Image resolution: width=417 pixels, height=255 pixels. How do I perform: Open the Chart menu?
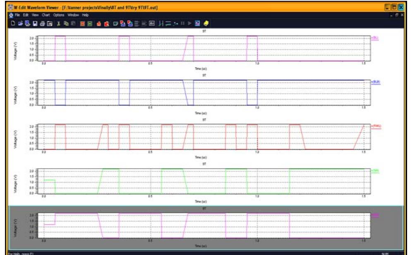click(x=46, y=15)
